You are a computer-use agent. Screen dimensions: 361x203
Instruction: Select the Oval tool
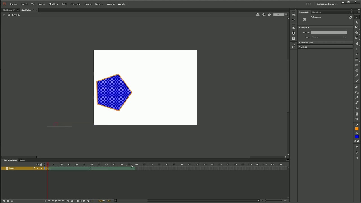pos(357,65)
